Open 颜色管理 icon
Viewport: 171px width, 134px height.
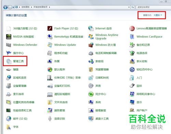pyautogui.click(x=50, y=110)
